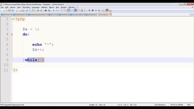Screen dimensions: 194x109
Task: Click the Close All toolbar icon
Action: pyautogui.click(x=20, y=11)
